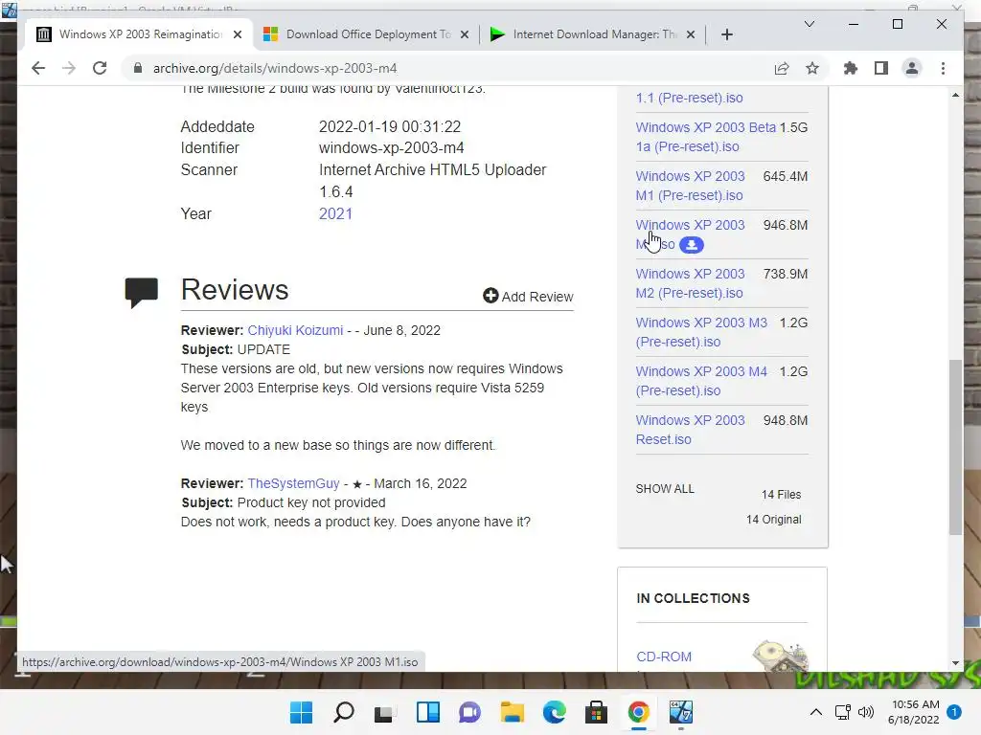
Task: Open reviewer Chiyuki Koizumi's profile link
Action: pyautogui.click(x=295, y=330)
